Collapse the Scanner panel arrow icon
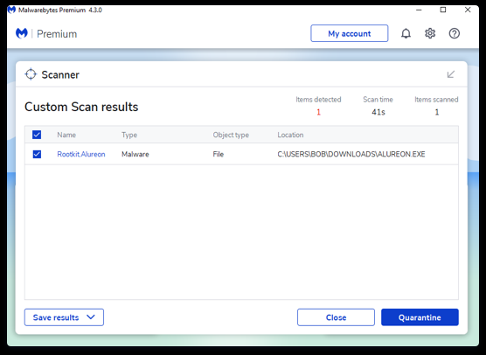This screenshot has height=355, width=486. point(451,74)
